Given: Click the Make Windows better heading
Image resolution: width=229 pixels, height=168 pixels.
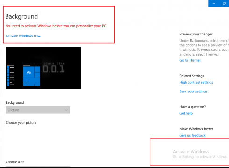Looking at the screenshot, I should point(196,129).
